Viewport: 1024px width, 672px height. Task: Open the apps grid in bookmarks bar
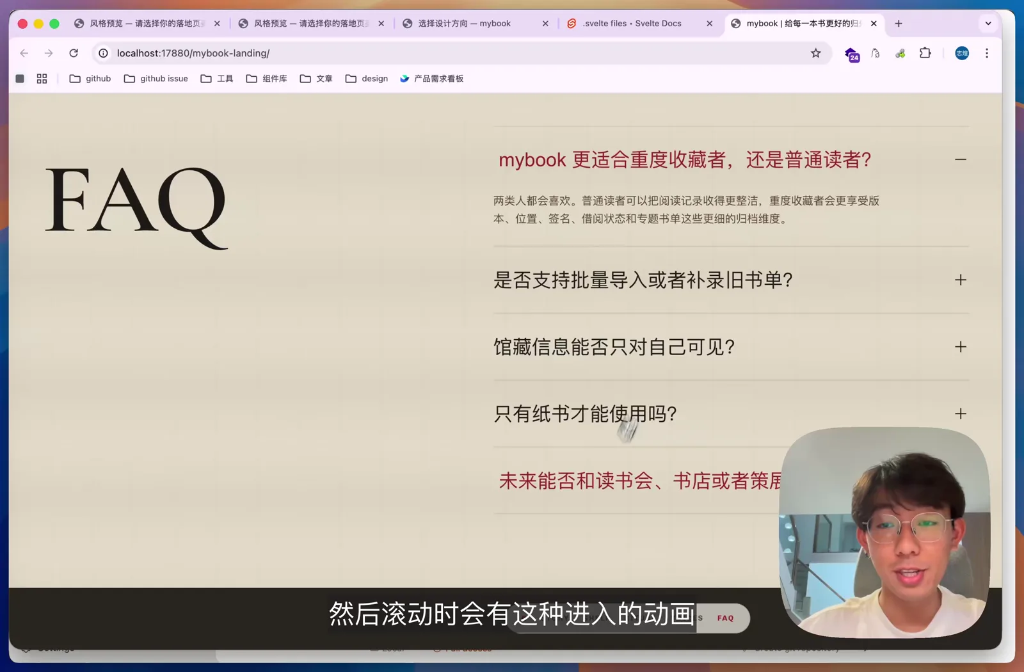[x=42, y=79]
